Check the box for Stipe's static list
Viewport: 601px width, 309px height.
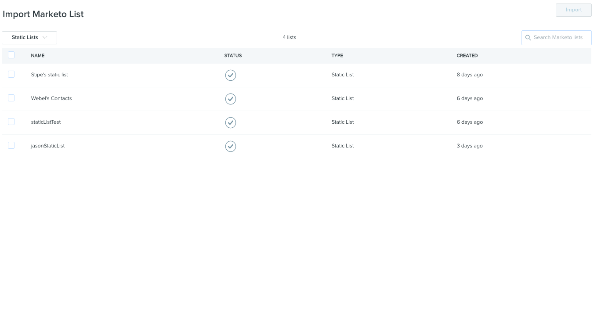coord(11,74)
